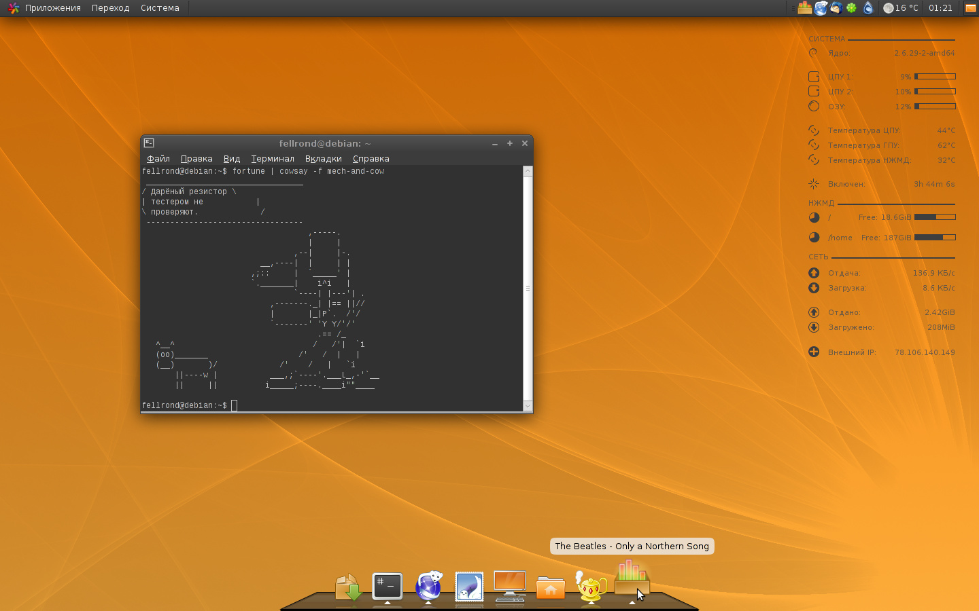Minimize the fellrond@debian terminal window
The image size is (979, 611).
click(x=495, y=143)
